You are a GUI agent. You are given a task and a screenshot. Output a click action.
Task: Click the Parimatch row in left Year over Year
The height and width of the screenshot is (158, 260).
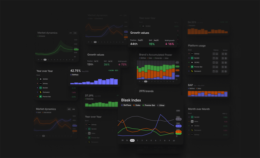[x=56, y=92]
